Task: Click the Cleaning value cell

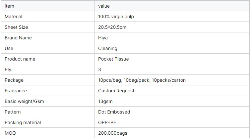Action: (172, 48)
